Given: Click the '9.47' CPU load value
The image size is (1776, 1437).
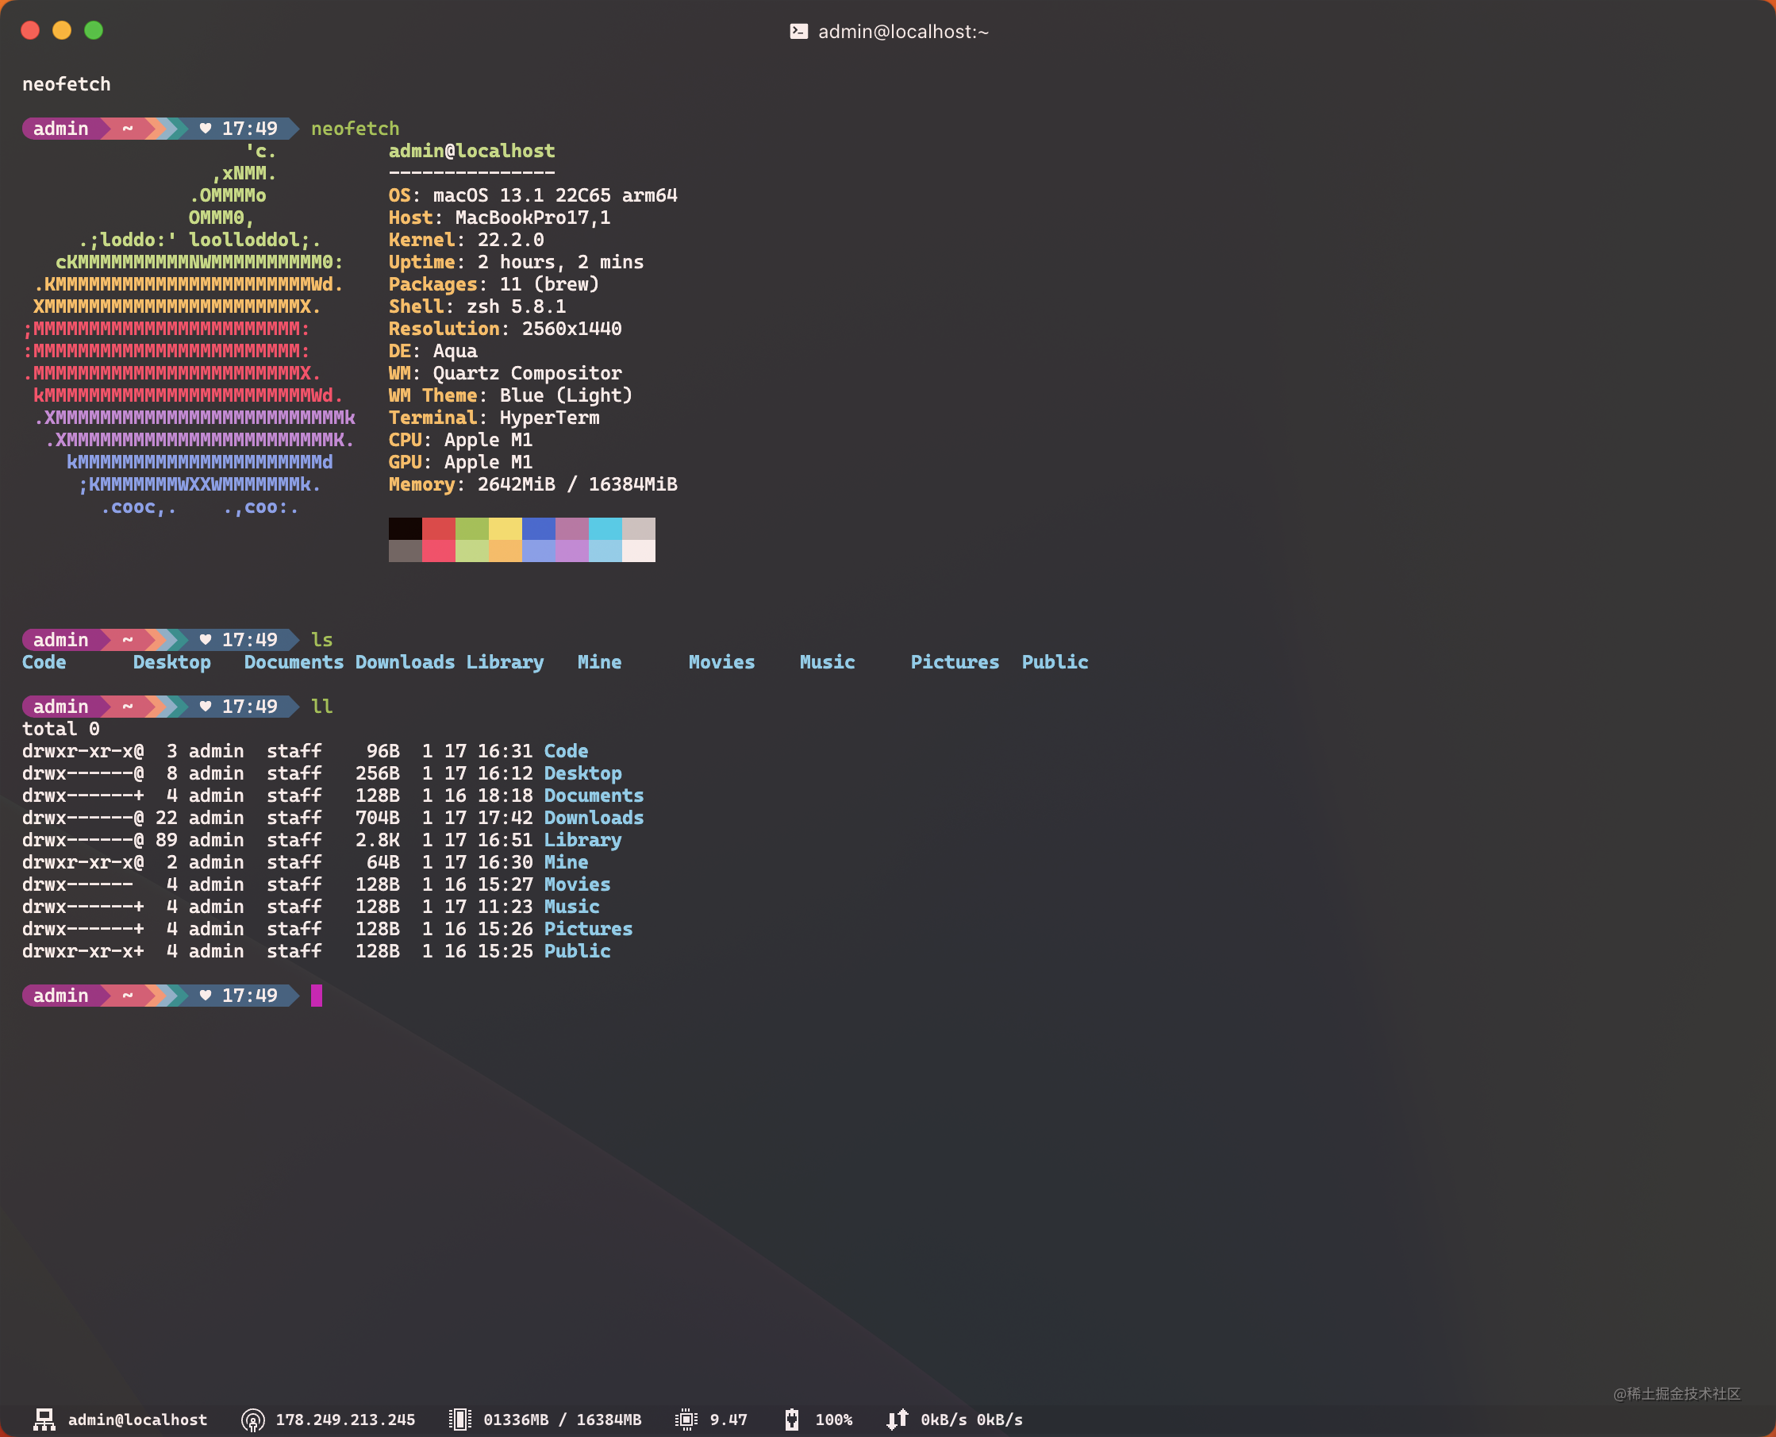Looking at the screenshot, I should point(728,1420).
